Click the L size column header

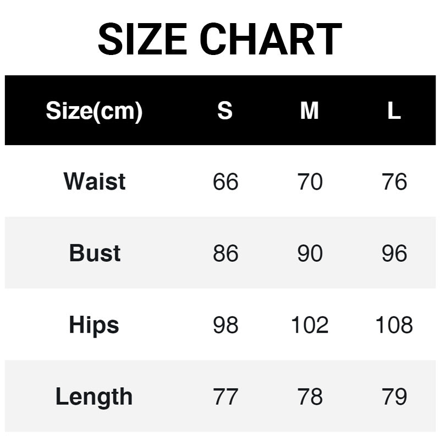click(394, 111)
